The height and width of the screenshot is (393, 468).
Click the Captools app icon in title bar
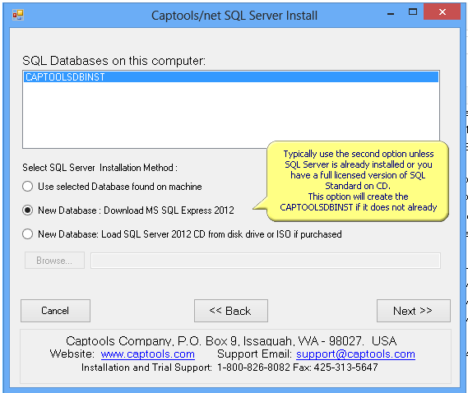coord(18,15)
